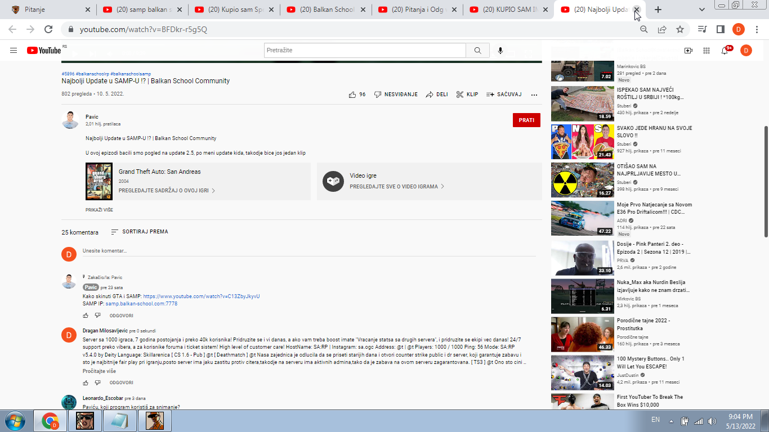769x432 pixels.
Task: Open Chrome zoom magnifier in address bar
Action: point(644,29)
